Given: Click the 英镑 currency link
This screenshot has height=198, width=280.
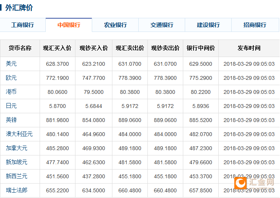Looking at the screenshot, I should 11,120.
